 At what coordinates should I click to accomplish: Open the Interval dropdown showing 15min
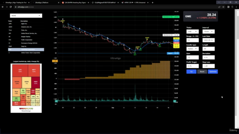point(208,31)
